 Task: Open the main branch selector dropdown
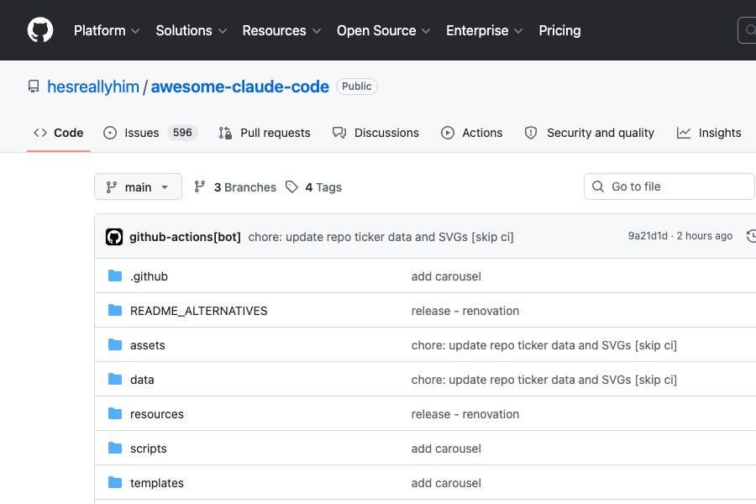coord(138,186)
